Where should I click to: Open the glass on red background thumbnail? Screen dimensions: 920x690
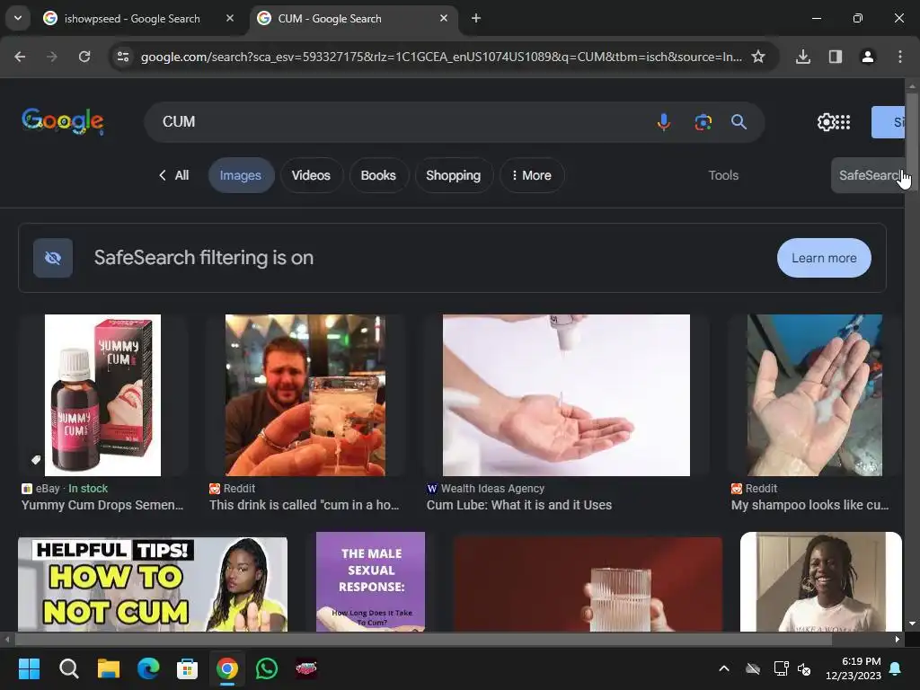(x=588, y=584)
